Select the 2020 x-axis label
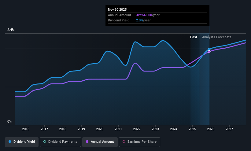 pos(100,129)
